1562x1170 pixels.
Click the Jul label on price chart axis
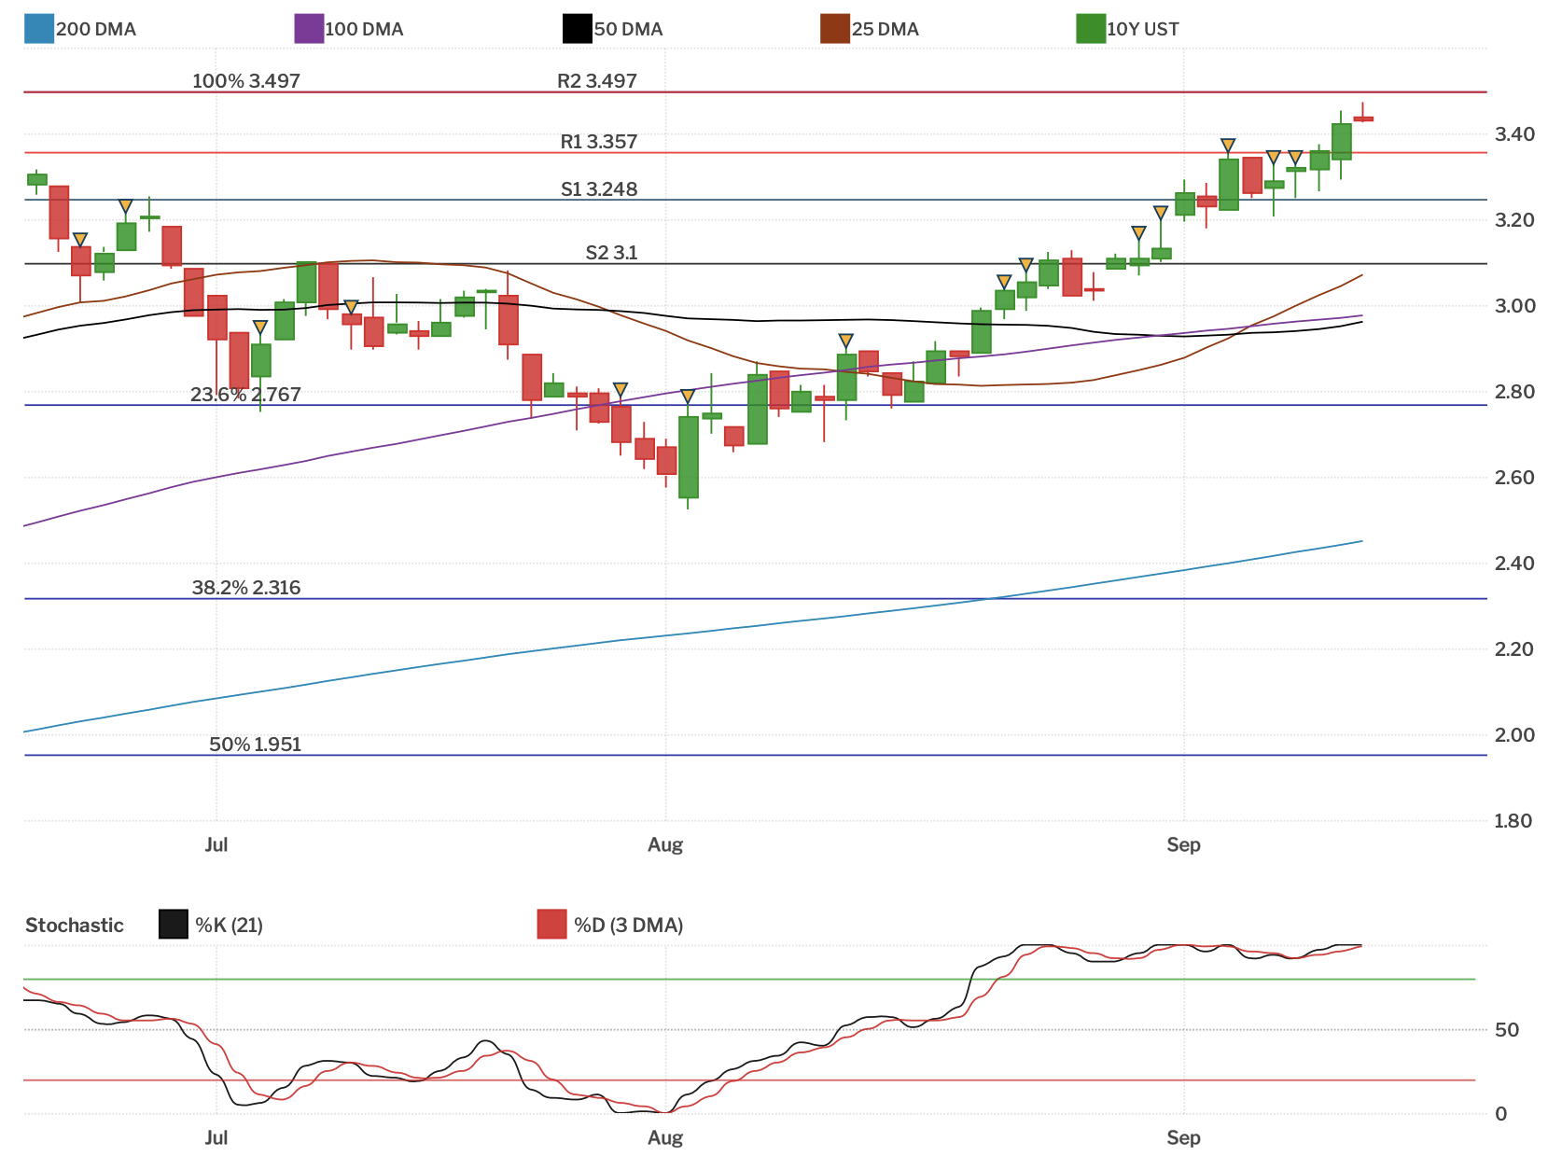point(216,844)
